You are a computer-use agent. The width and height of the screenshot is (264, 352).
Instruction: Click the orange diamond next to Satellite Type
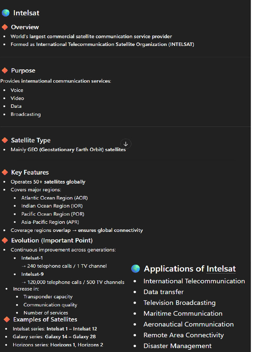pyautogui.click(x=5, y=140)
